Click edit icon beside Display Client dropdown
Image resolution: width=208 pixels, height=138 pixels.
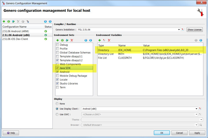(200, 109)
